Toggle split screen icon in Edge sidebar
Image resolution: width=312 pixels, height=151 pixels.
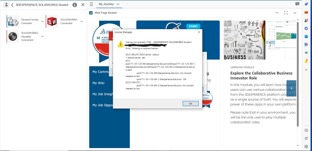click(x=306, y=130)
